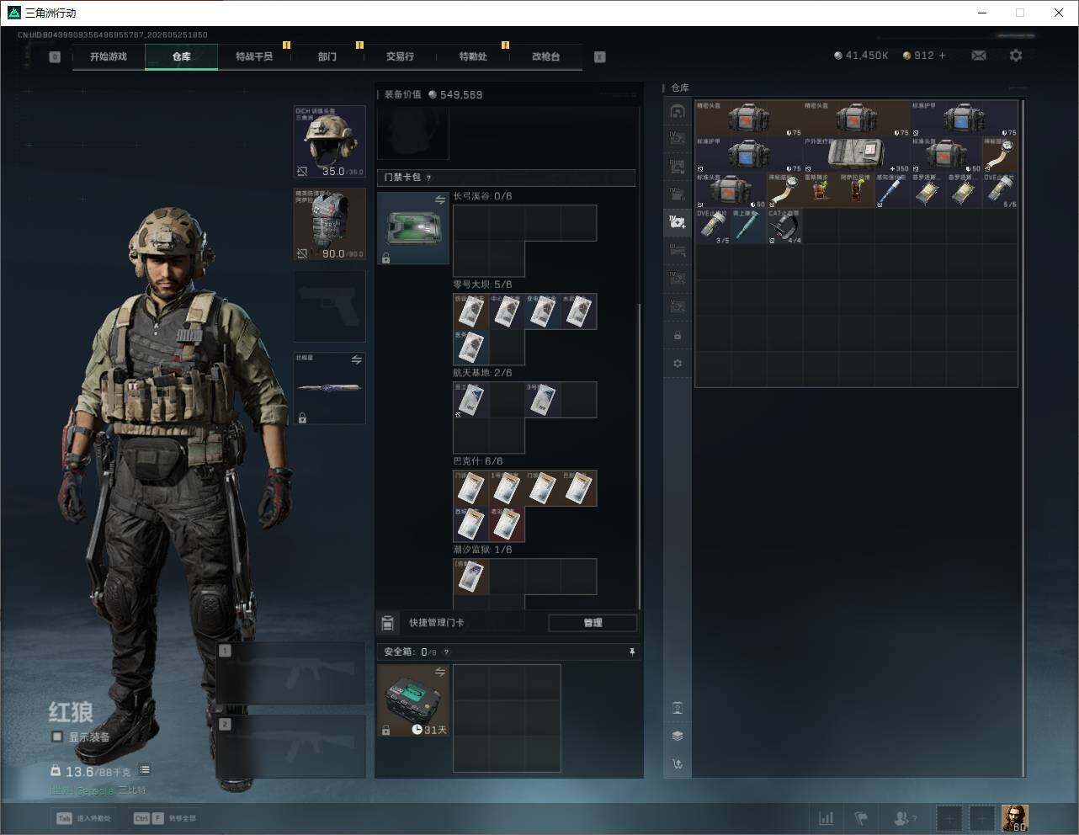This screenshot has height=835, width=1079.
Task: Click the 零号大坝: 5/6 label
Action: coord(482,285)
